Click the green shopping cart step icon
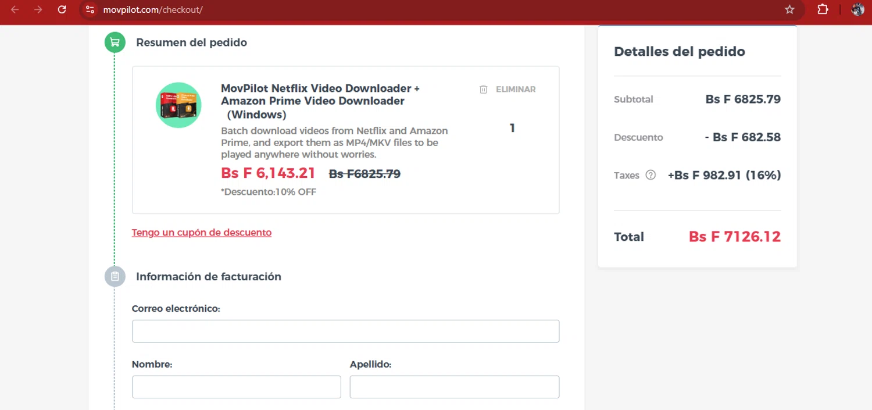The height and width of the screenshot is (410, 872). tap(115, 42)
